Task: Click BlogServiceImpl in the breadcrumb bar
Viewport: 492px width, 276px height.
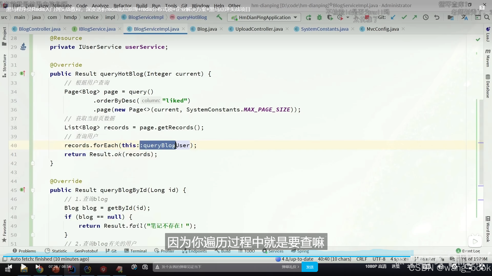Action: tap(146, 17)
